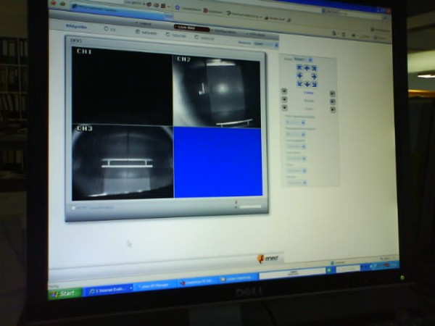Click first row right PTZ button
Viewport: 435px width, 326px height.
coord(333,93)
